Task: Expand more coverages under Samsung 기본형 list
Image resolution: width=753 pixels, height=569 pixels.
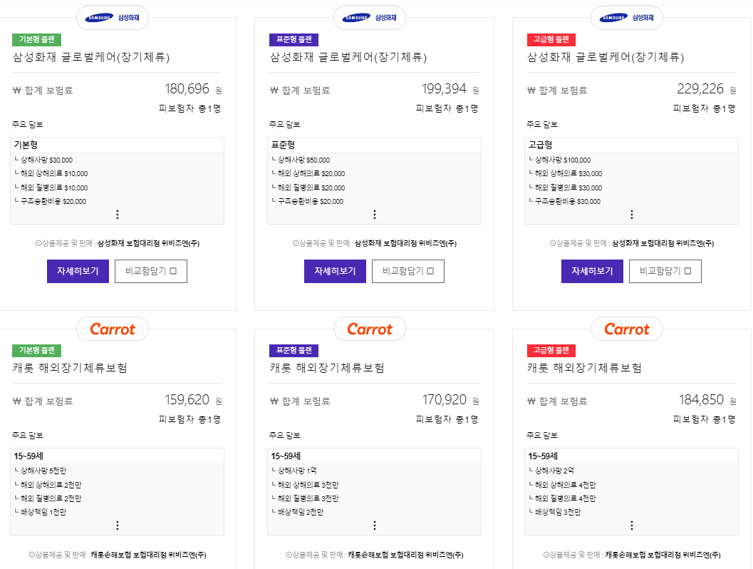Action: pyautogui.click(x=117, y=213)
